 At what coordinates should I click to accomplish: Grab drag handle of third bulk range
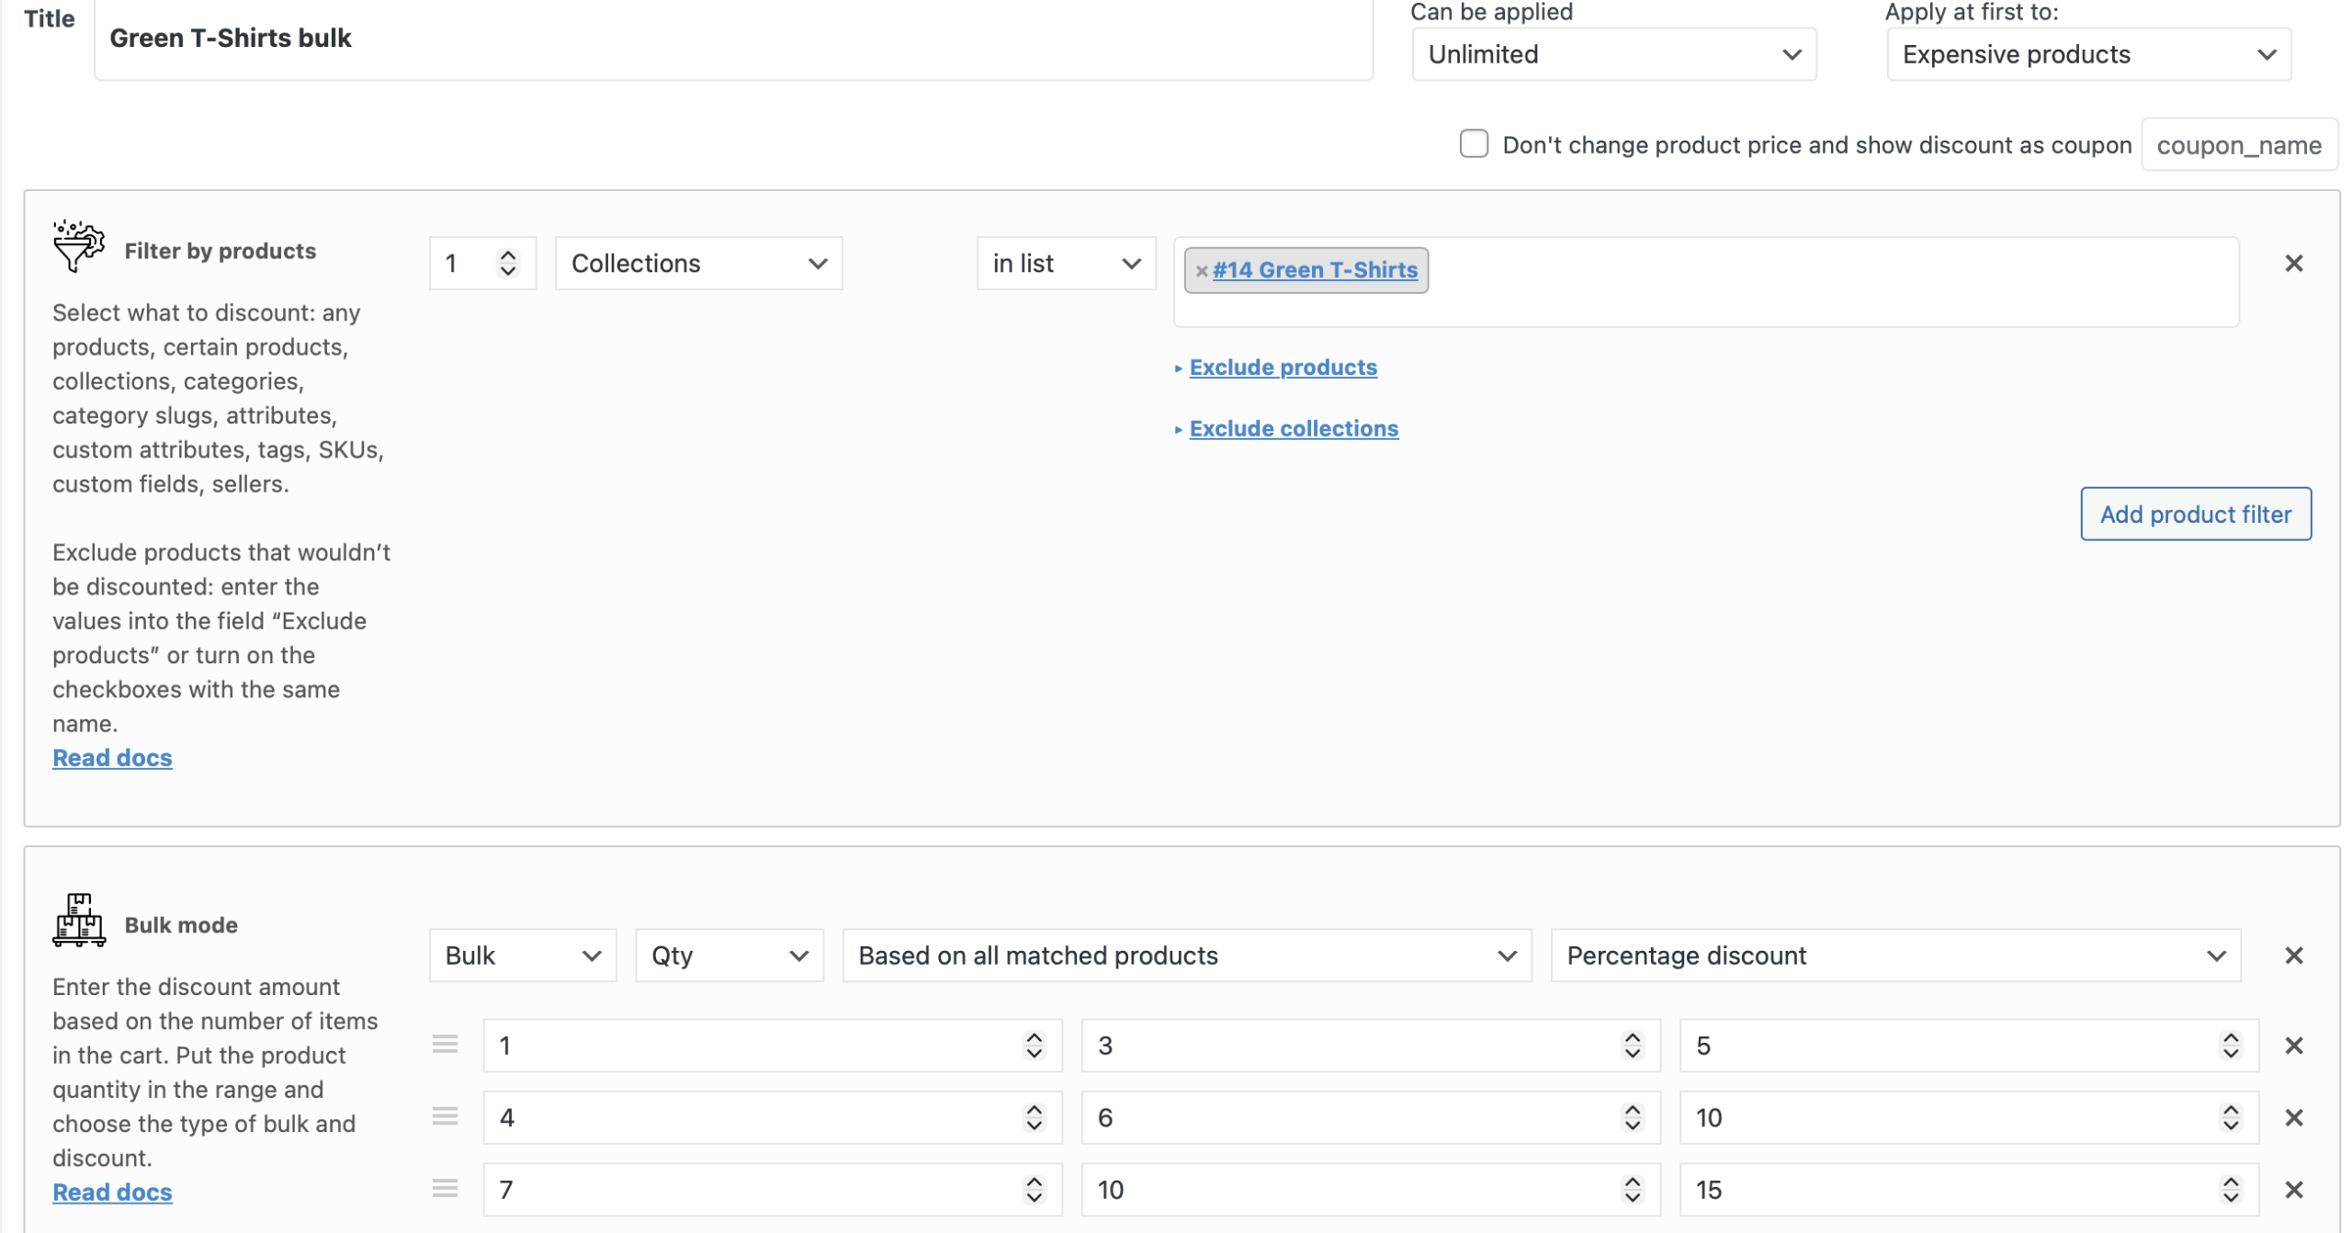[445, 1188]
